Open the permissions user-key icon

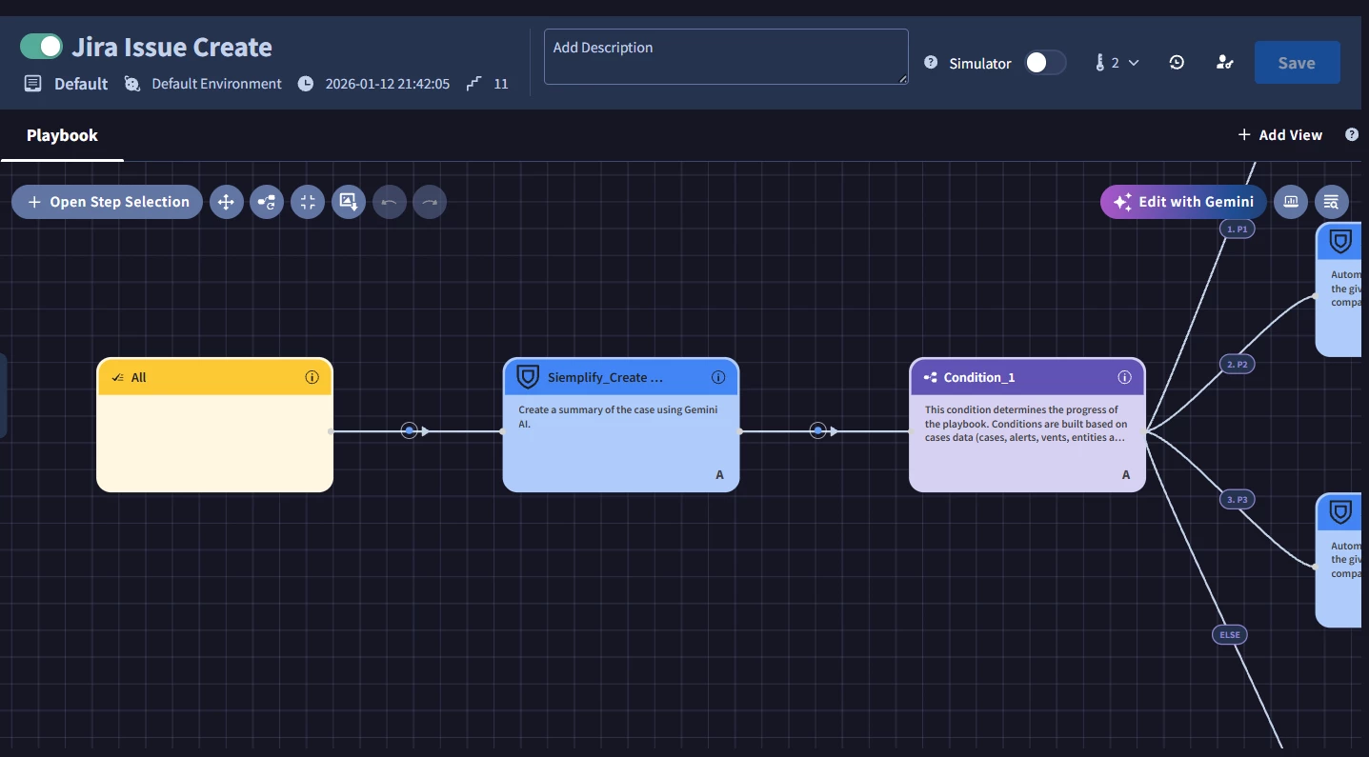click(1225, 63)
